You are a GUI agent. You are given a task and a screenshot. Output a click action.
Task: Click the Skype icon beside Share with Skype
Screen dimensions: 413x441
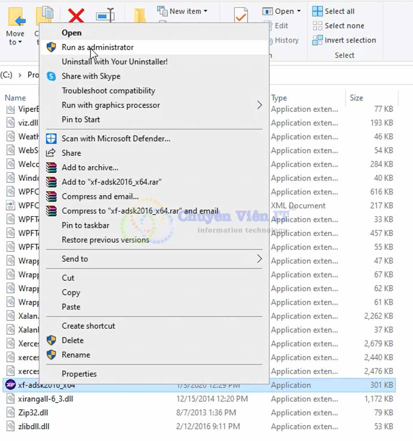(x=52, y=76)
